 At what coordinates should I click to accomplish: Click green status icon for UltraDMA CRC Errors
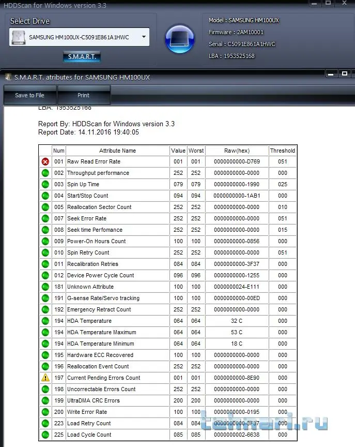point(45,401)
